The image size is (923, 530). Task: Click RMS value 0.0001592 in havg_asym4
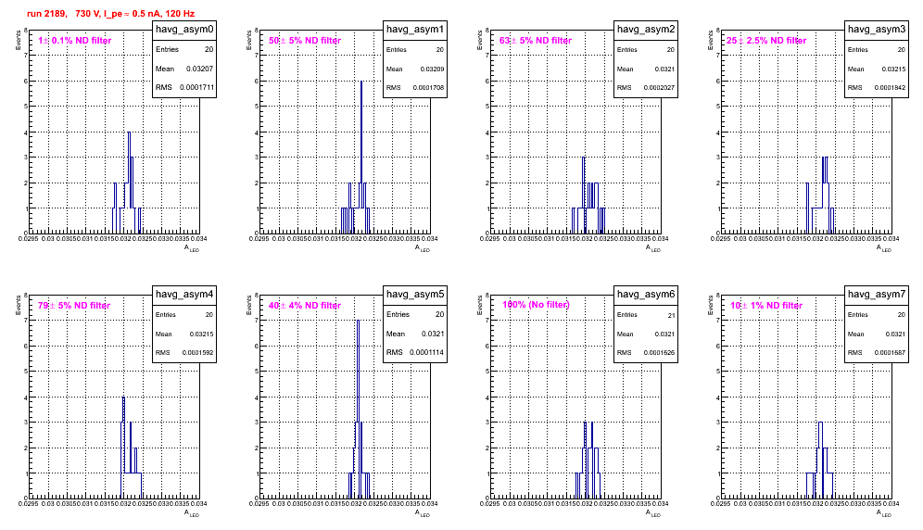pyautogui.click(x=197, y=353)
